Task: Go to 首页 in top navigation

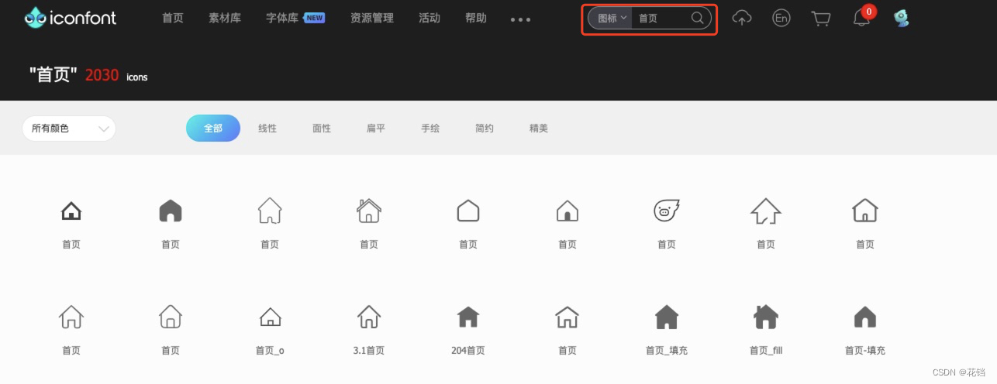Action: [x=173, y=18]
